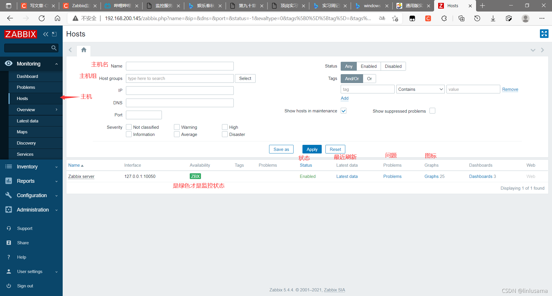Open browser extensions puzzle icon
The image size is (552, 296).
click(x=444, y=18)
